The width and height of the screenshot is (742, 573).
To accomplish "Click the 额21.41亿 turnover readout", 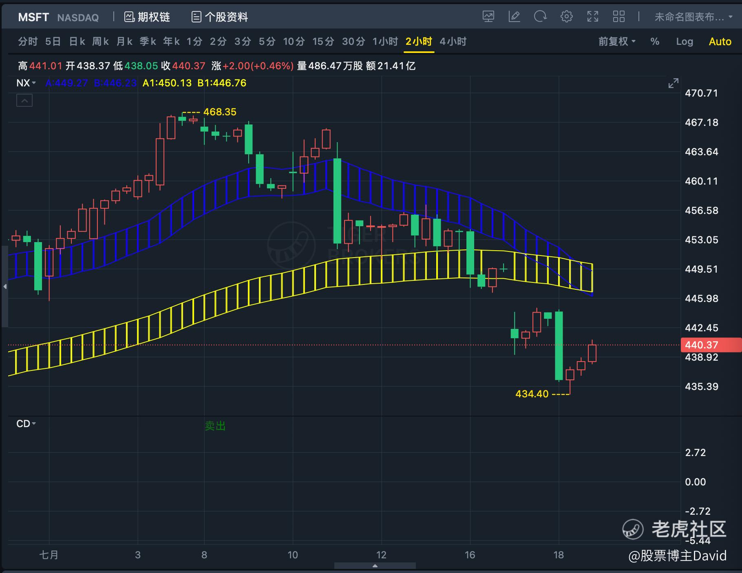I will [x=391, y=66].
